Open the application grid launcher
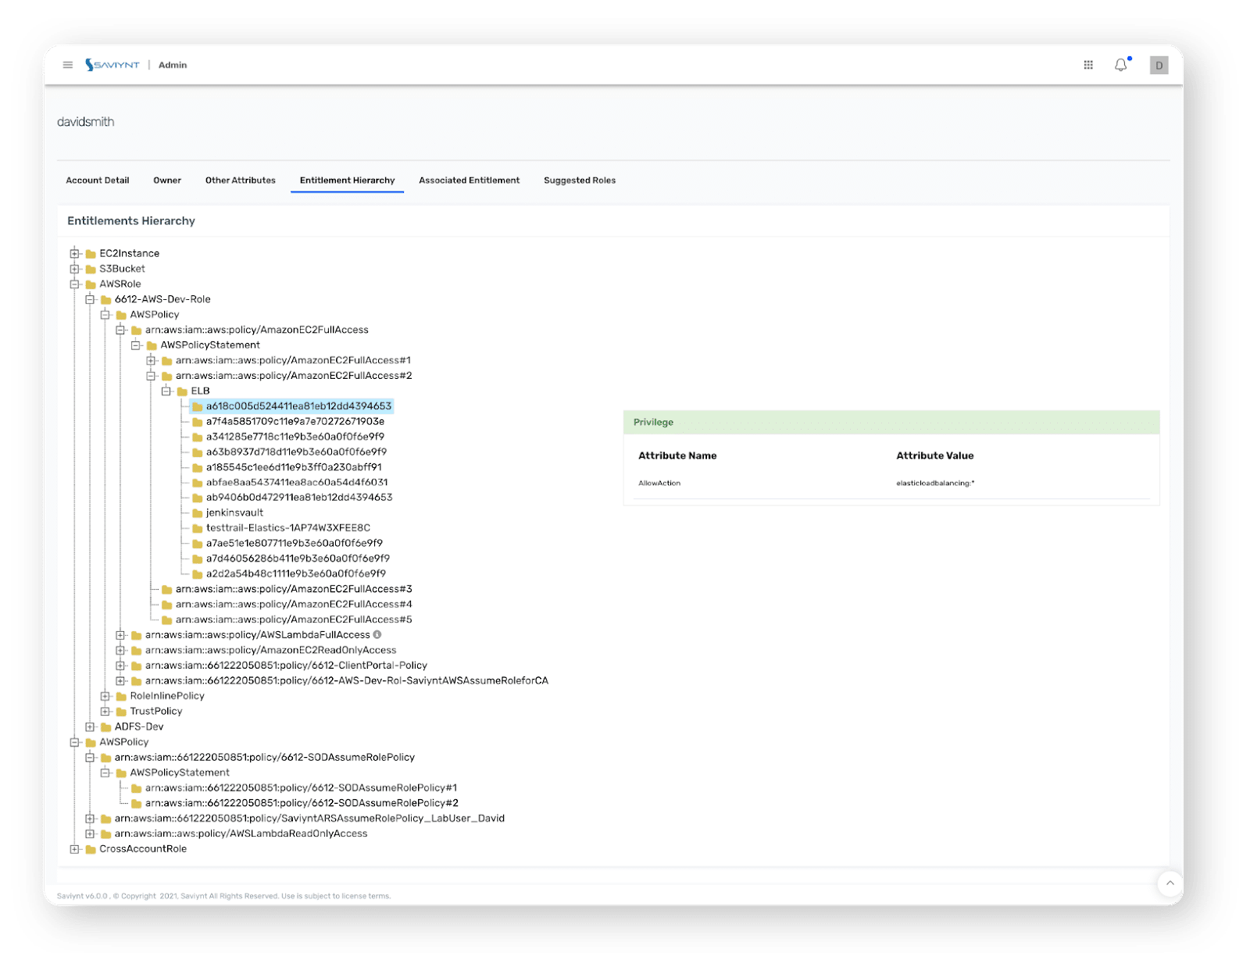 (1088, 65)
